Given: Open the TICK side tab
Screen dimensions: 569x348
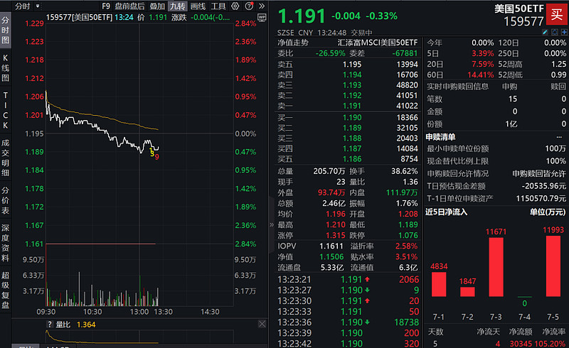Looking at the screenshot, I should coord(6,110).
